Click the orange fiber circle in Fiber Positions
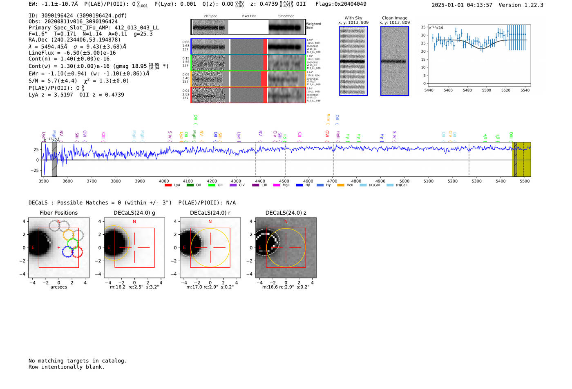 point(69,235)
